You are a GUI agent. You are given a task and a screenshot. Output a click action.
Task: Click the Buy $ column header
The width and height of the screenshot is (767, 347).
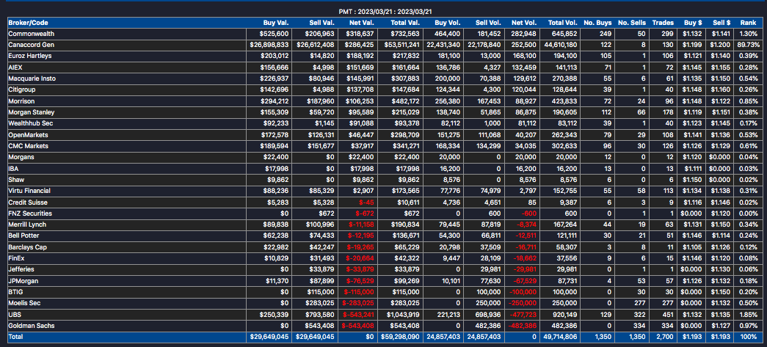[x=692, y=23]
